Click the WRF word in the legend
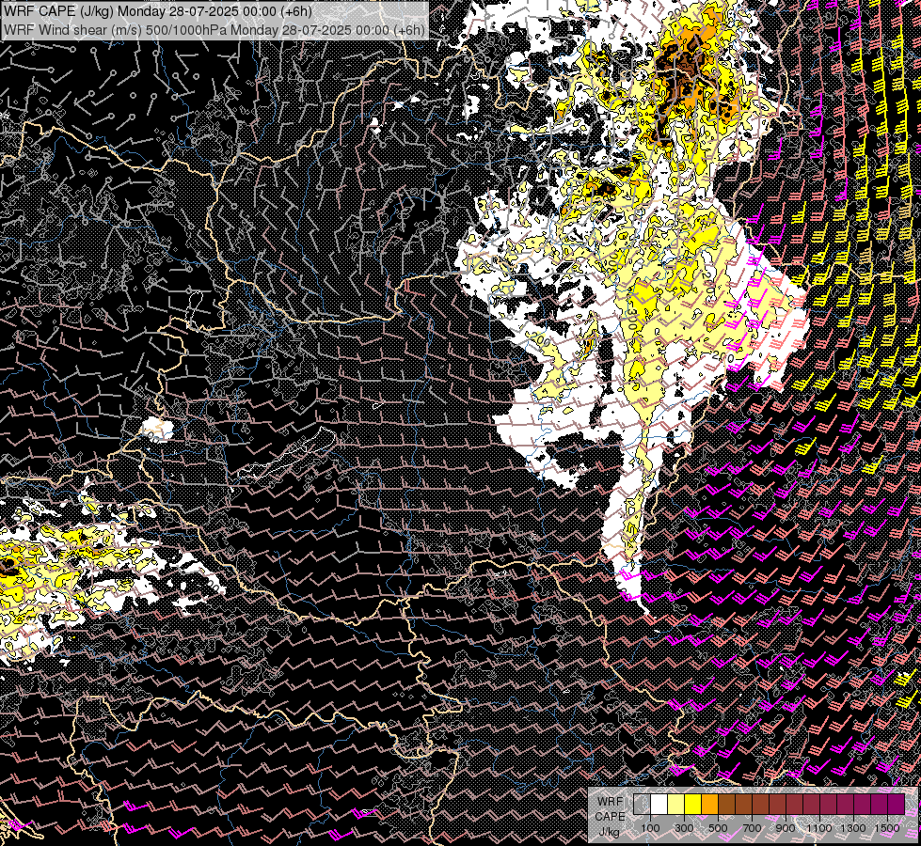This screenshot has width=921, height=846. [x=611, y=802]
